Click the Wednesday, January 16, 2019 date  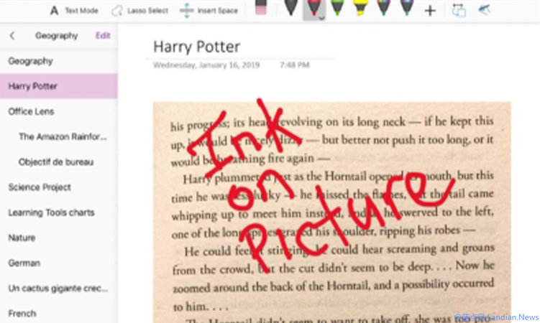coord(206,65)
